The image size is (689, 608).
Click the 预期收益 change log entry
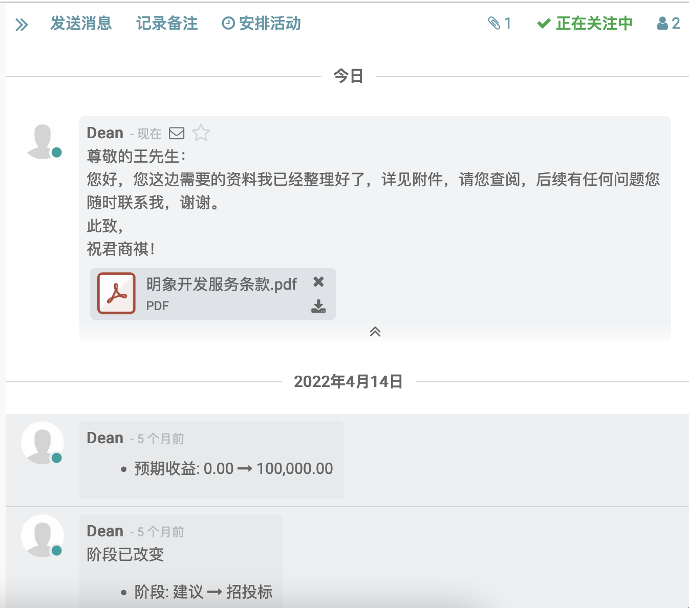coord(233,469)
